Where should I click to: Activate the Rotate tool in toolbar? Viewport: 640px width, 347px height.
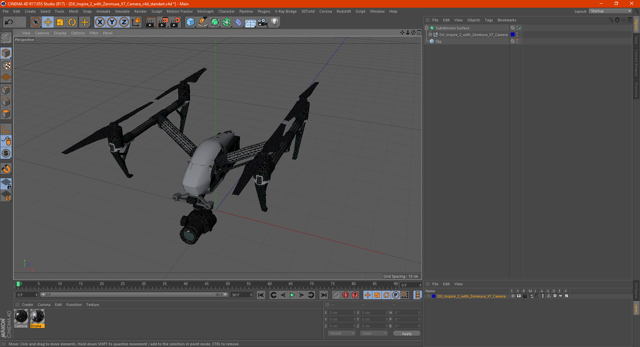point(72,22)
